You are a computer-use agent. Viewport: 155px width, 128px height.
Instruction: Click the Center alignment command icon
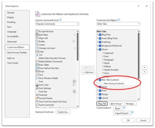[37, 45]
